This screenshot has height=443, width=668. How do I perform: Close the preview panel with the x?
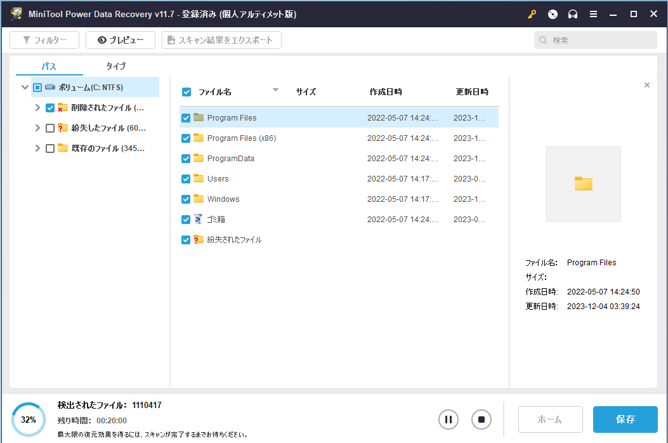click(x=646, y=85)
